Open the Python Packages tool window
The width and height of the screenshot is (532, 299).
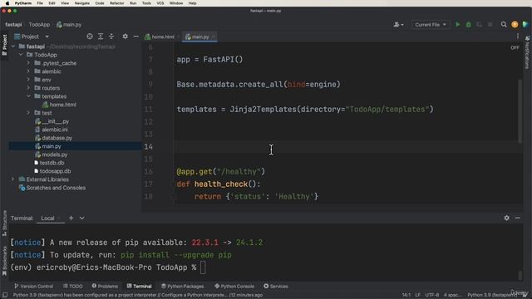point(183,286)
